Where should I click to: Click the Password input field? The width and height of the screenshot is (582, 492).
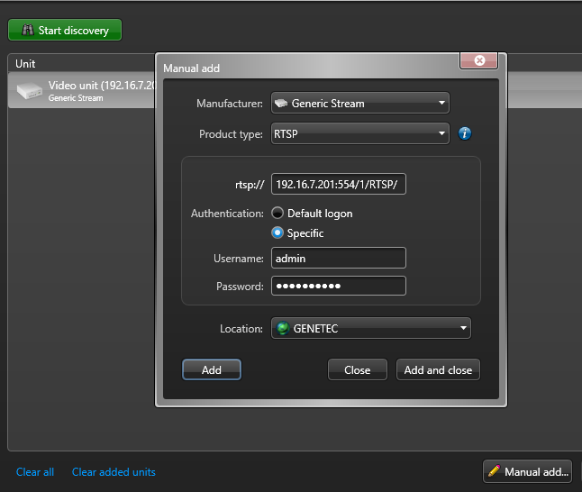click(x=338, y=287)
